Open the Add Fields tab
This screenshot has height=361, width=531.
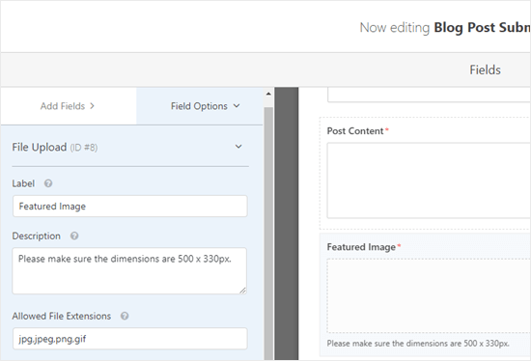point(69,106)
